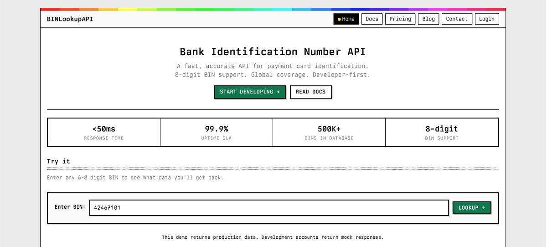Open the Home nav item
This screenshot has height=247, width=547.
point(346,19)
